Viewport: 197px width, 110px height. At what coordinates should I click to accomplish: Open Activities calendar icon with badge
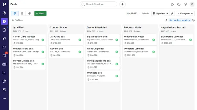pos(4,56)
